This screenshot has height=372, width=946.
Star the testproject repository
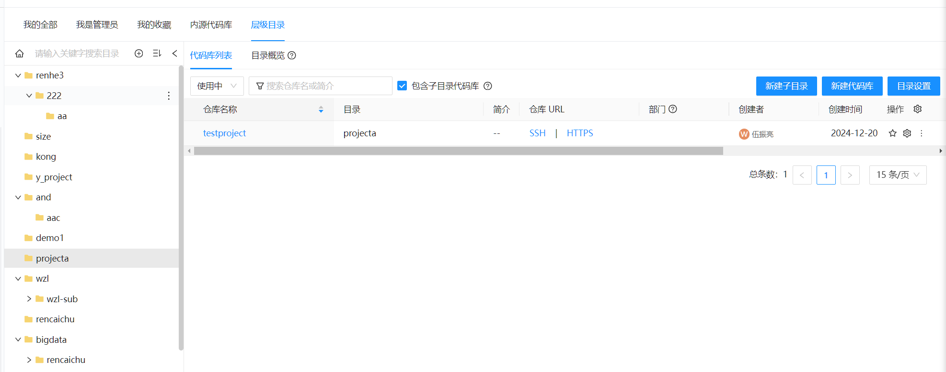(892, 133)
